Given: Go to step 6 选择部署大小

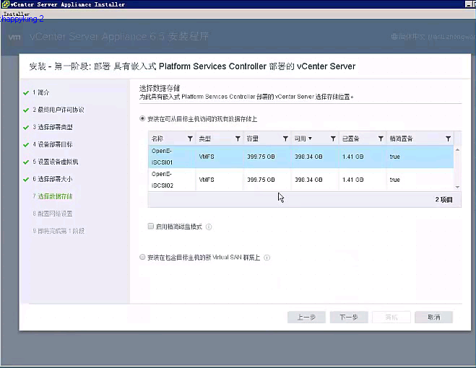Looking at the screenshot, I should [53, 179].
